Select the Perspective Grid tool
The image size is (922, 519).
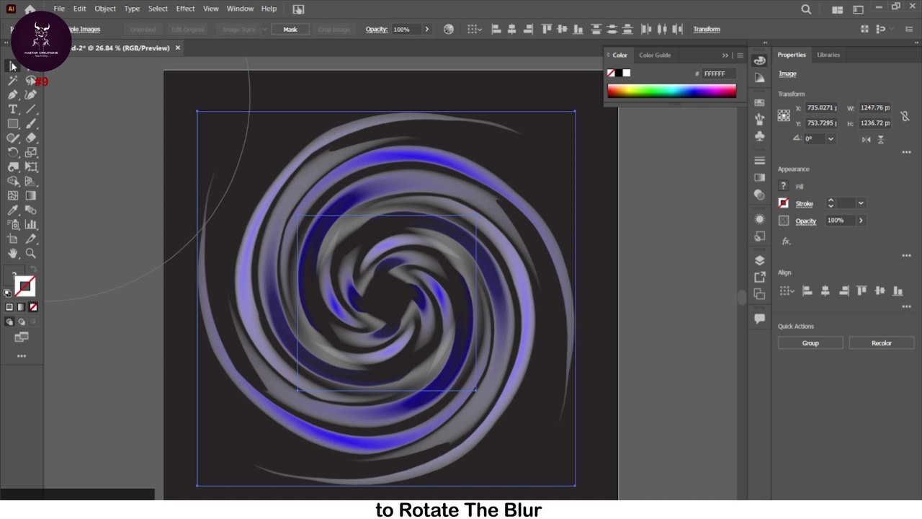tap(31, 182)
